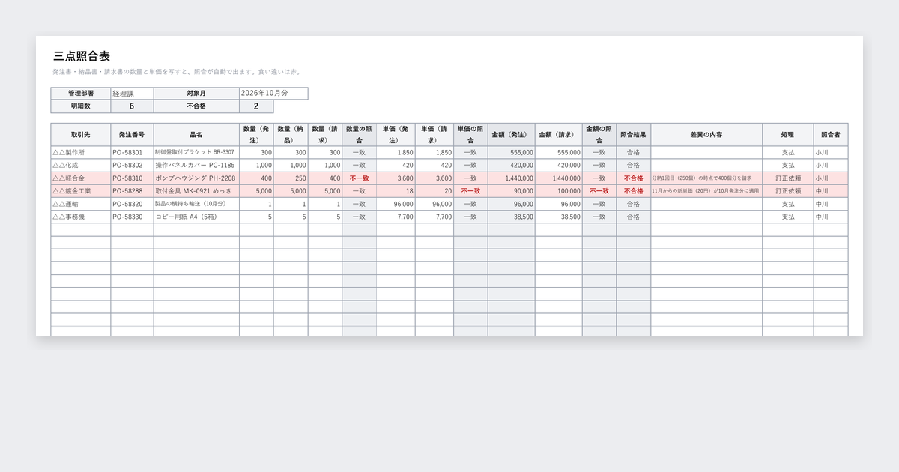
Task: Select the 取引先 column header
Action: click(x=81, y=135)
